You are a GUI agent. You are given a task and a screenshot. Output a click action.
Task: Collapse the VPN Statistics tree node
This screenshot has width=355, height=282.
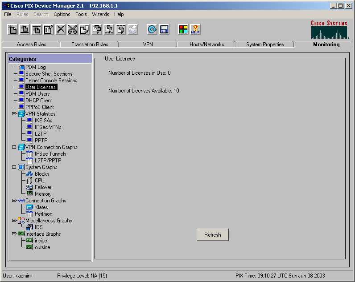click(14, 113)
